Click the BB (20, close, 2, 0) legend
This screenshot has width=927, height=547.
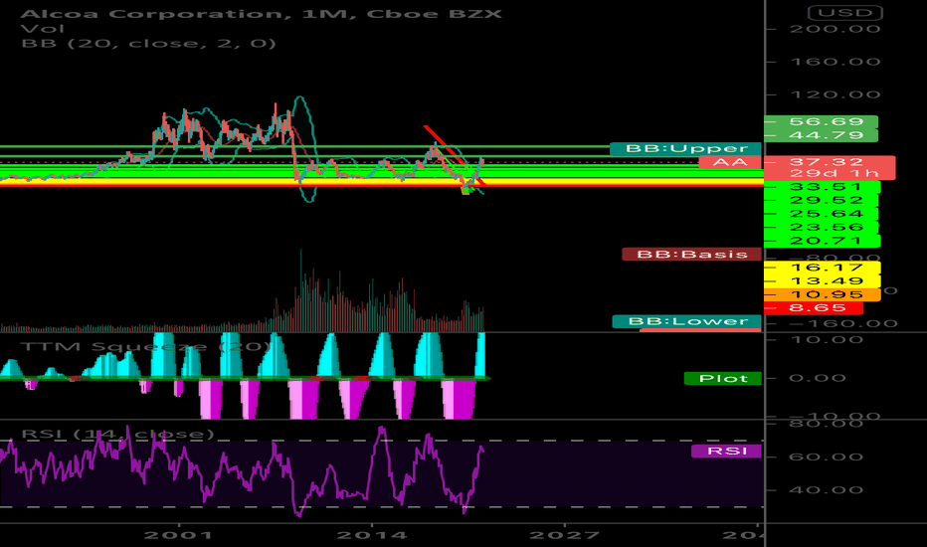[148, 43]
